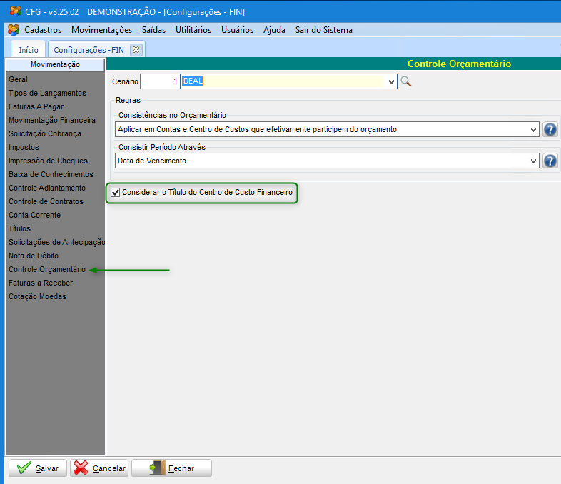Toggle Considerar o Título do Centro de Custo Financeiro
Image resolution: width=561 pixels, height=484 pixels.
pos(115,193)
